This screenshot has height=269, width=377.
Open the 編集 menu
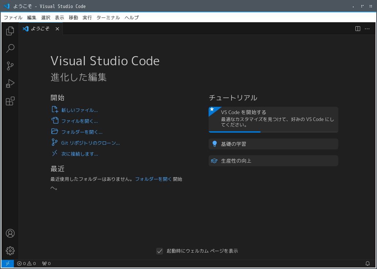click(31, 17)
